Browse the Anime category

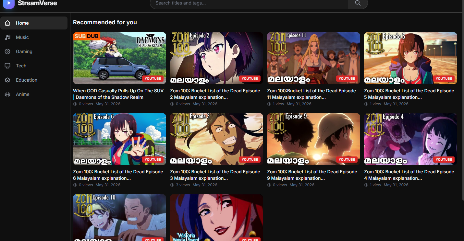pos(34,94)
